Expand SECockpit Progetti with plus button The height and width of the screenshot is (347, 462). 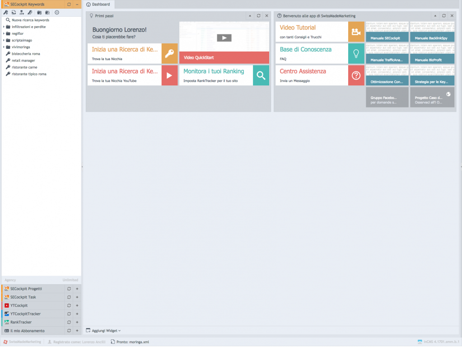click(x=77, y=289)
